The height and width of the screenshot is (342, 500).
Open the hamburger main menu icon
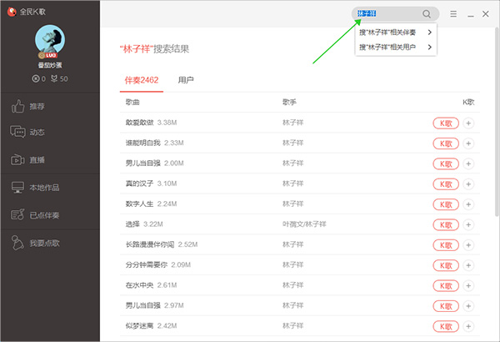point(453,14)
